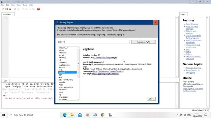The width and height of the screenshot is (211, 118).
Task: Select the Shell tab
Action: pos(4,81)
